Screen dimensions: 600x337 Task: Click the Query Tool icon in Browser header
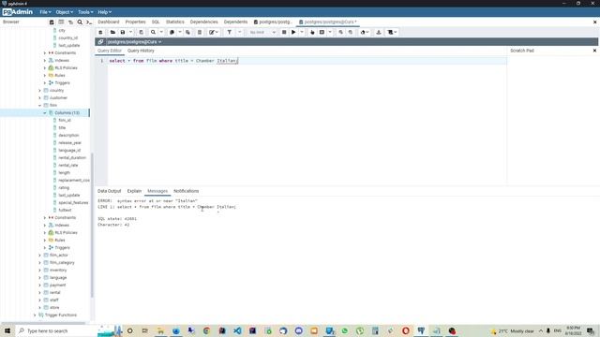(x=52, y=22)
